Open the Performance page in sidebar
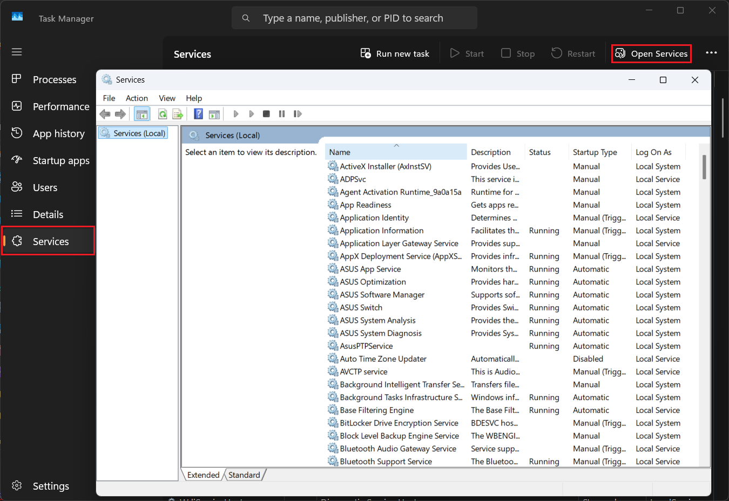Image resolution: width=729 pixels, height=501 pixels. pos(60,106)
